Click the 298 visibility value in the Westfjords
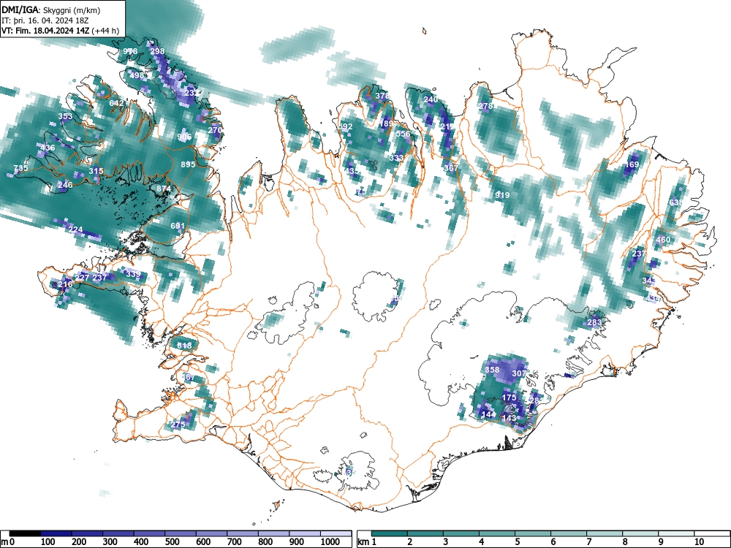Screen dimensions: 731x548 (158, 51)
